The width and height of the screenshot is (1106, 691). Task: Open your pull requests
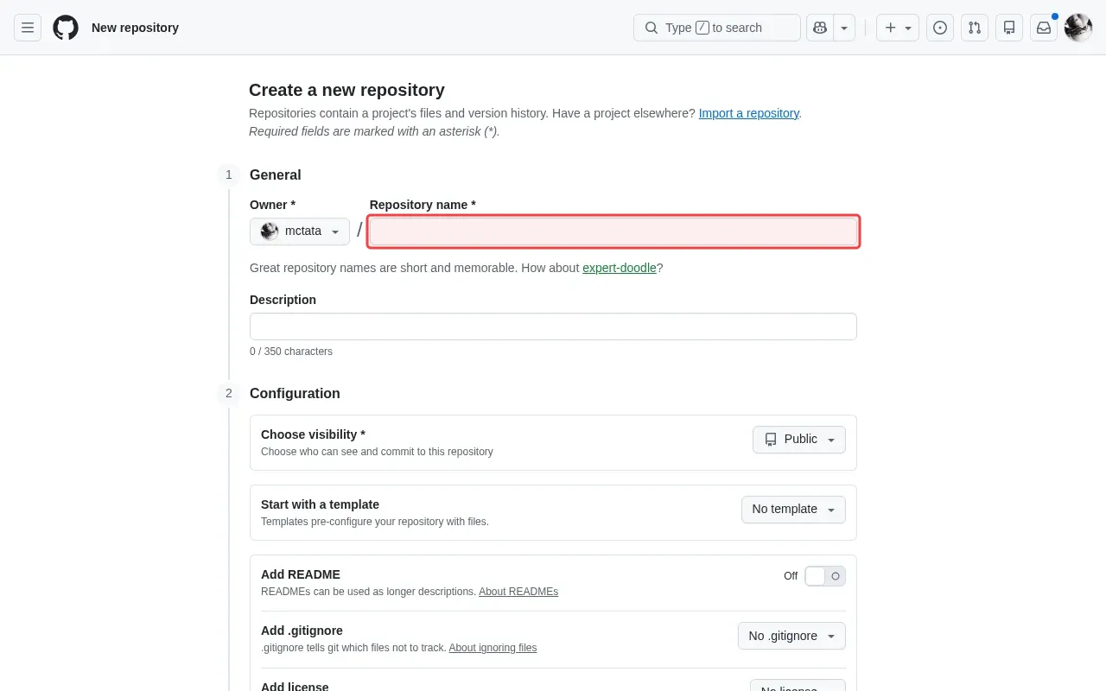975,28
